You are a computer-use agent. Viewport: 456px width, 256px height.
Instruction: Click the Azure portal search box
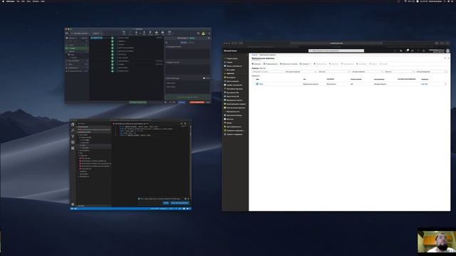pos(336,50)
